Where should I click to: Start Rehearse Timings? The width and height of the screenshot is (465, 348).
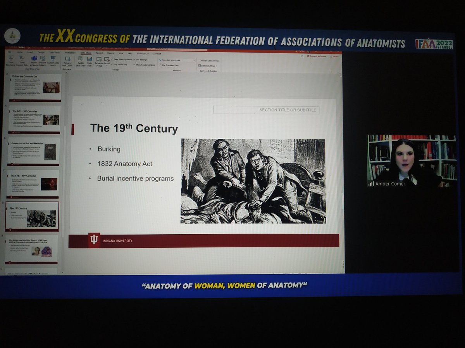pyautogui.click(x=99, y=61)
